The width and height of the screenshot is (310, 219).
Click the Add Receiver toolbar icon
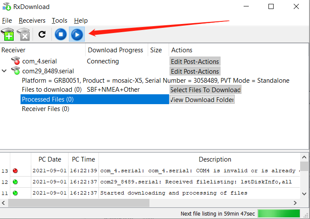[8, 34]
